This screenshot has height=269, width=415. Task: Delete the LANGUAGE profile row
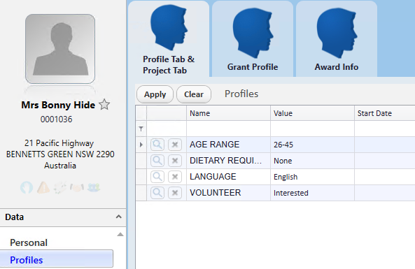click(x=175, y=177)
